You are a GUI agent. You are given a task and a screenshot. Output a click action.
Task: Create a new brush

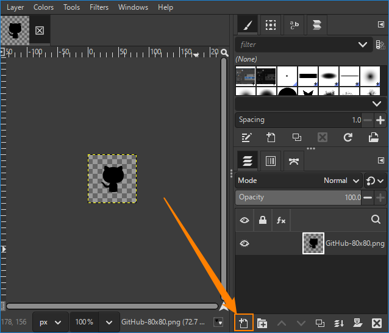click(x=271, y=137)
